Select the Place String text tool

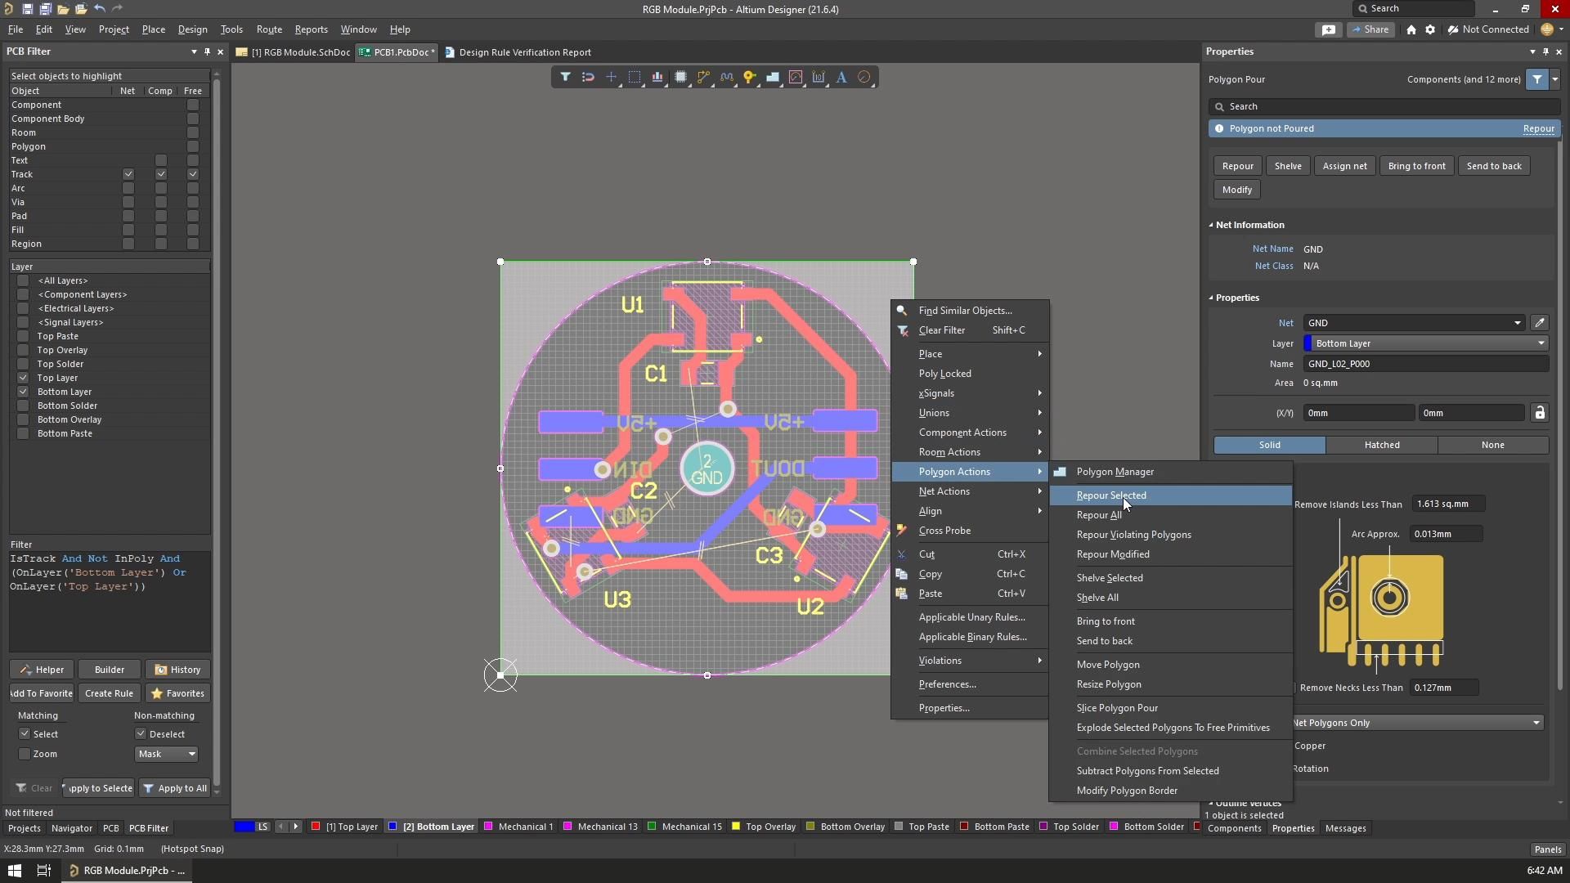[x=842, y=77]
